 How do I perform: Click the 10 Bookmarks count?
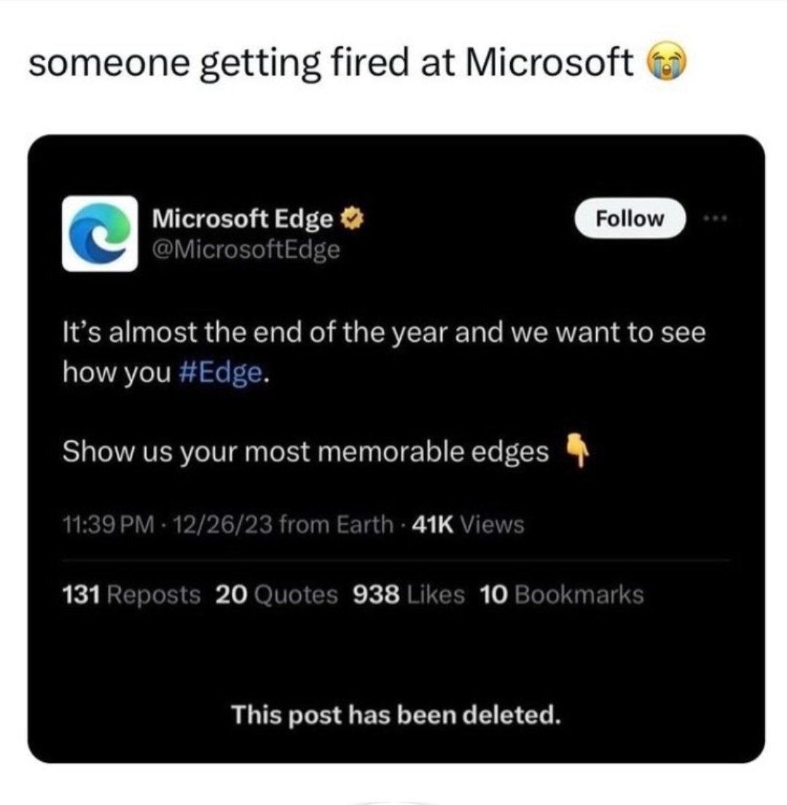[562, 595]
